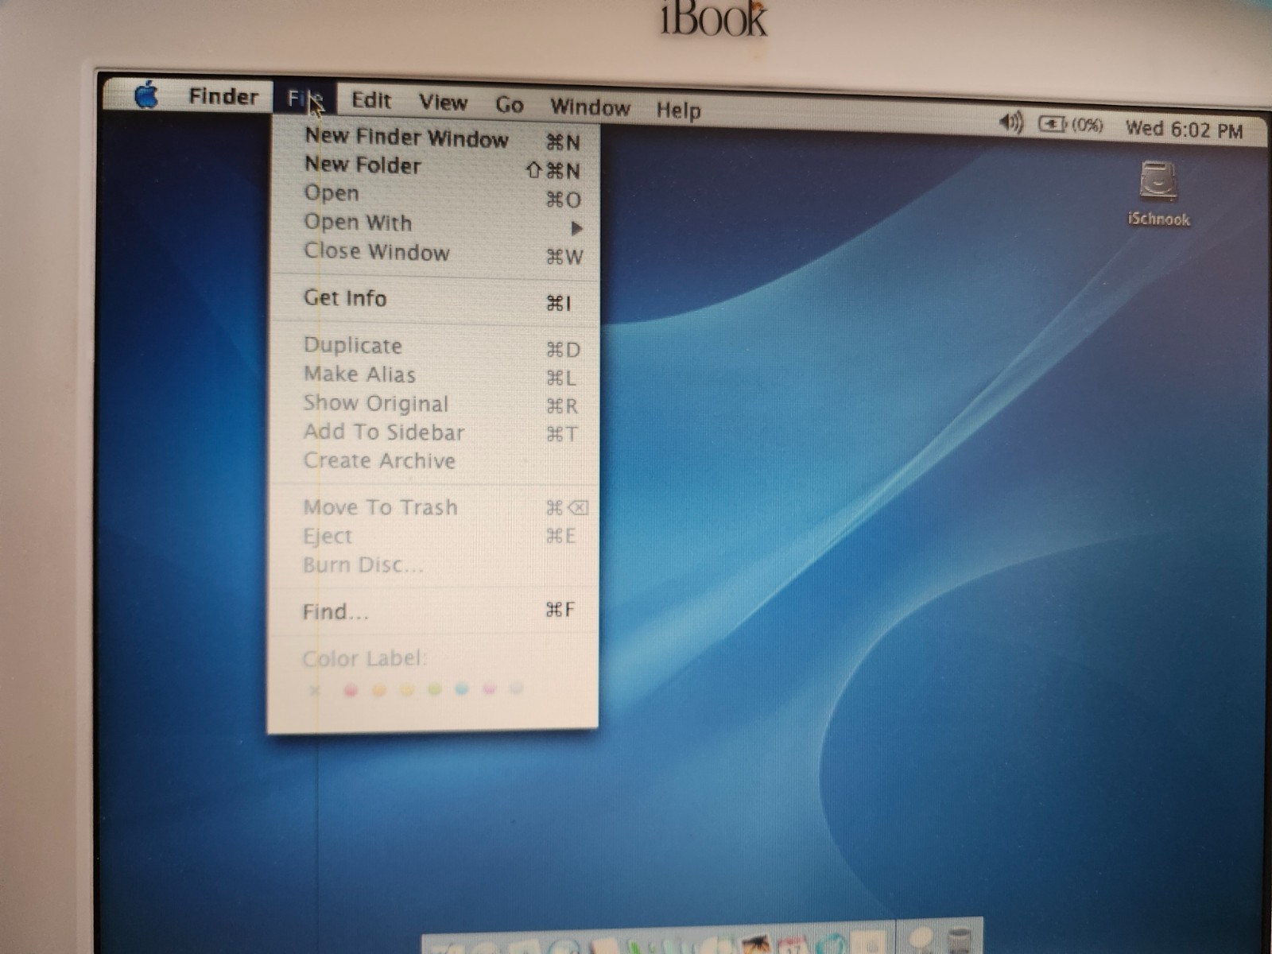1272x954 pixels.
Task: Open the Help menu
Action: (678, 110)
